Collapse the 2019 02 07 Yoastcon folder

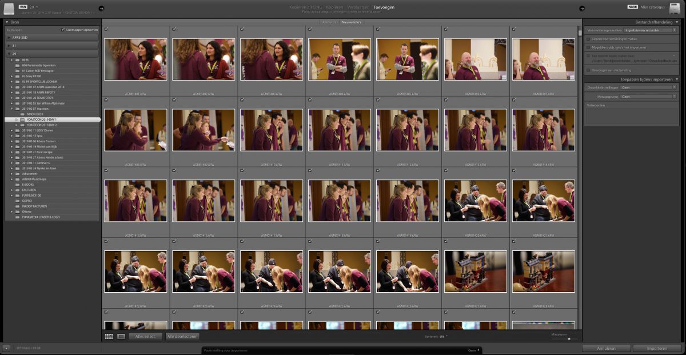[12, 108]
